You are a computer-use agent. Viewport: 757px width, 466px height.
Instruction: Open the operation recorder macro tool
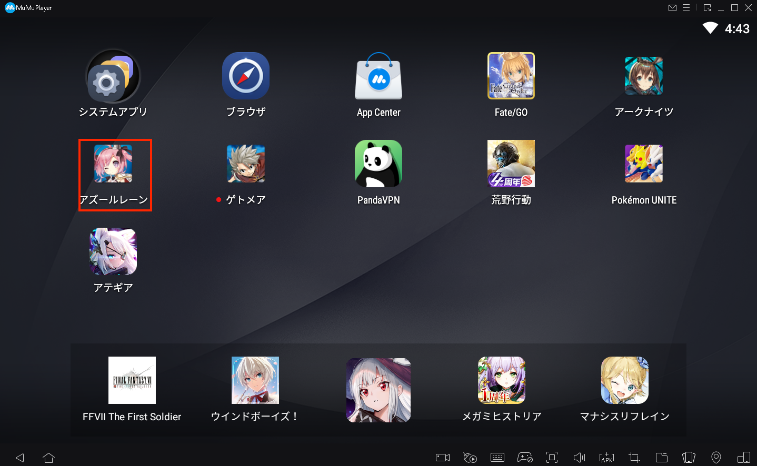tap(470, 458)
